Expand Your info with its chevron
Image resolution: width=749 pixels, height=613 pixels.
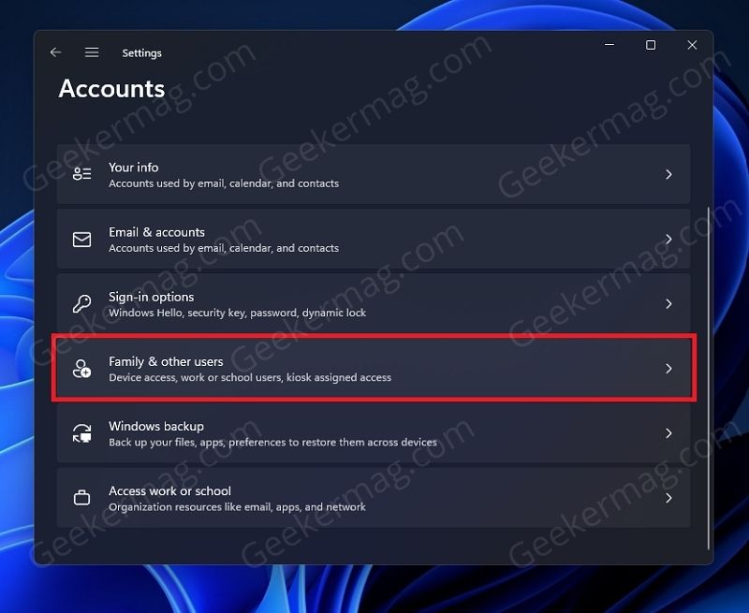[x=668, y=174]
